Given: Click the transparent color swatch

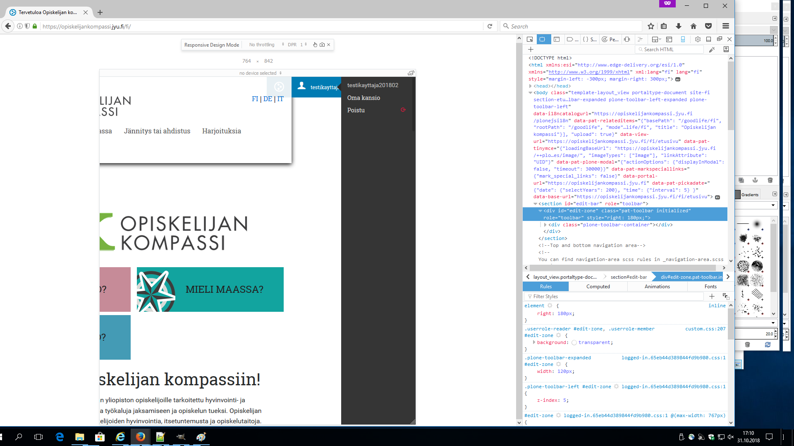Looking at the screenshot, I should coord(574,343).
